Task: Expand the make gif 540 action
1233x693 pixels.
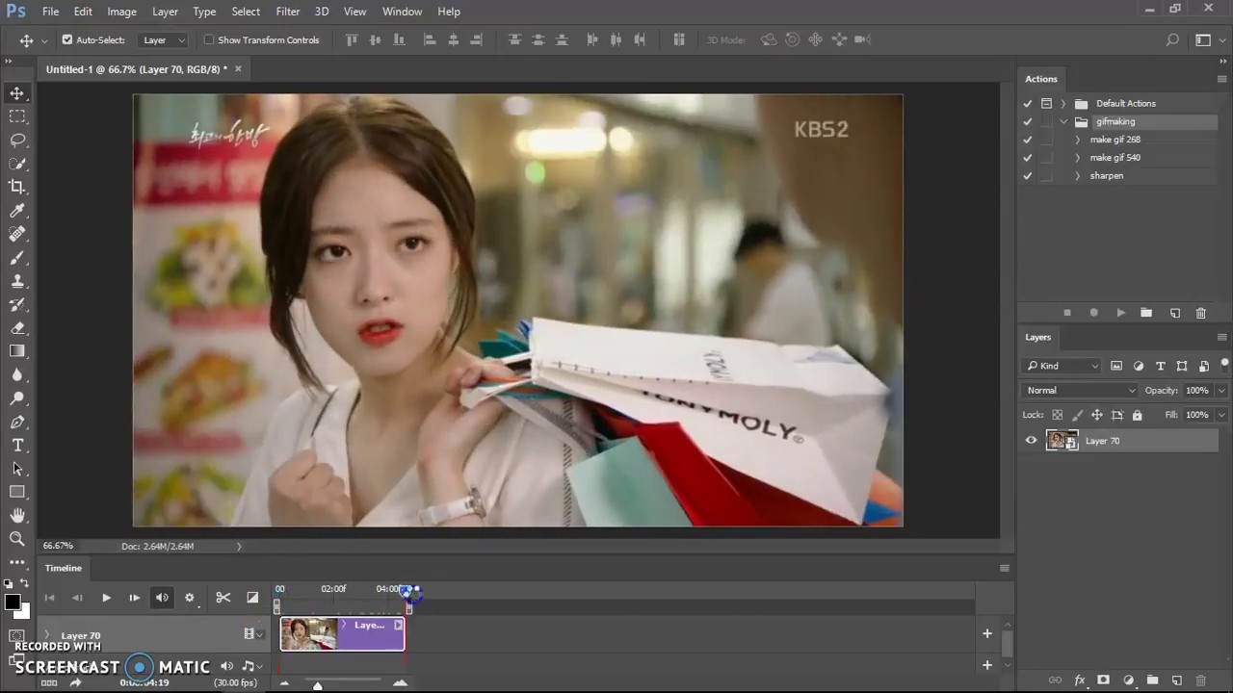Action: point(1077,158)
